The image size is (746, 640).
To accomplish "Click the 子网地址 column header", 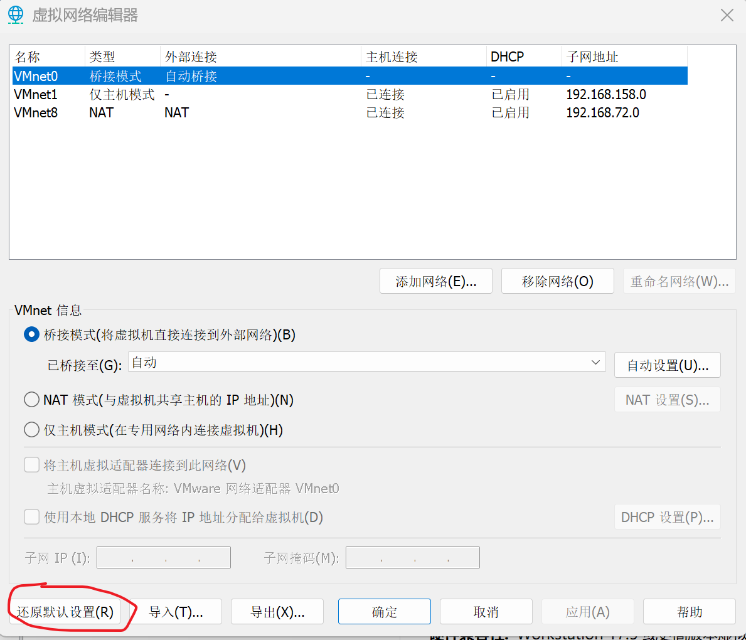I will tap(625, 56).
